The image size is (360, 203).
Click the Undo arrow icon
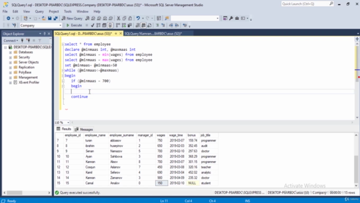coord(138,18)
